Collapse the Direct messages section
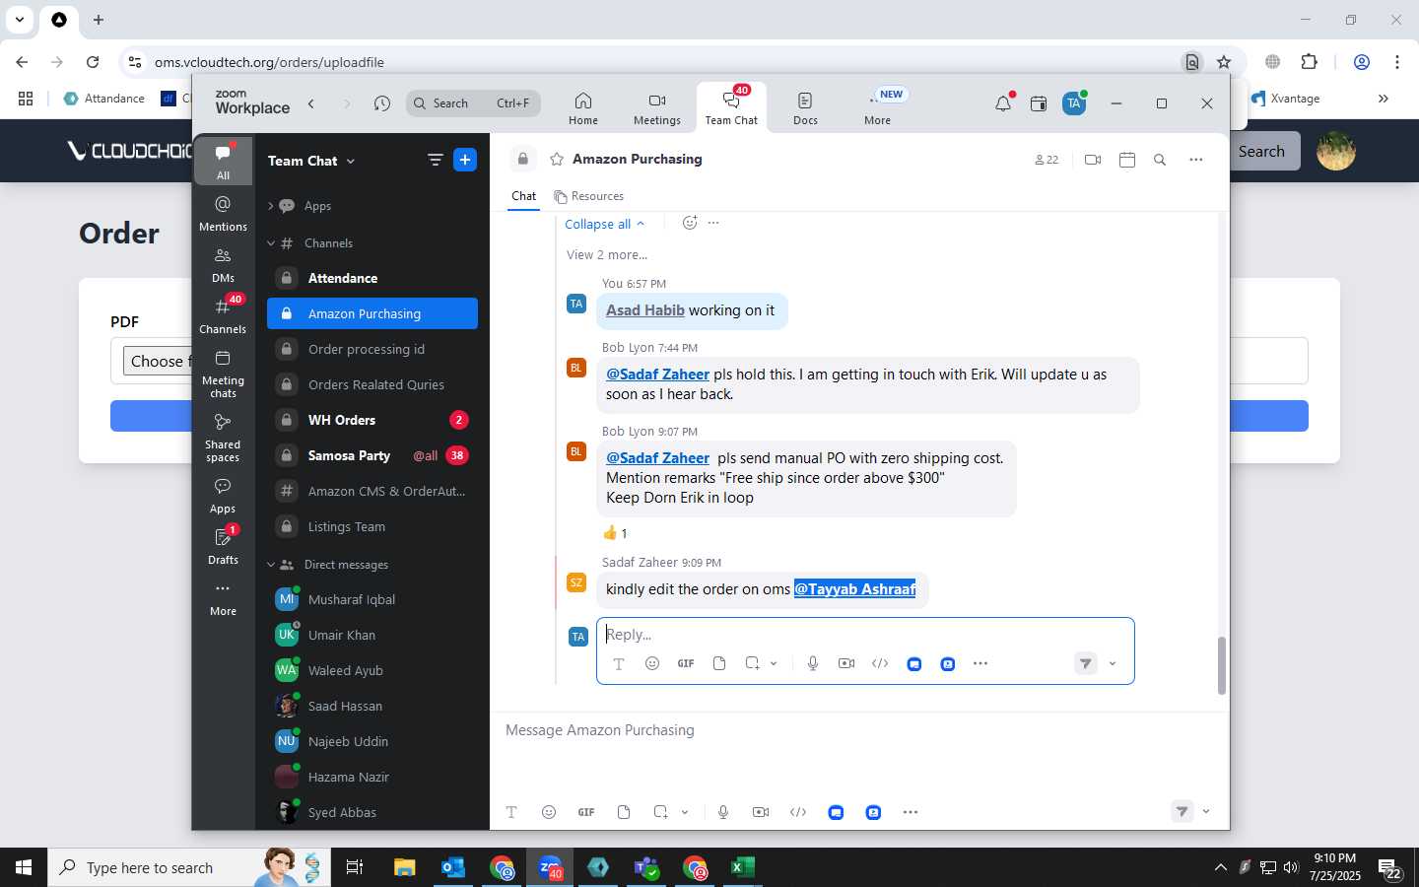Viewport: 1419px width, 887px height. 271,565
